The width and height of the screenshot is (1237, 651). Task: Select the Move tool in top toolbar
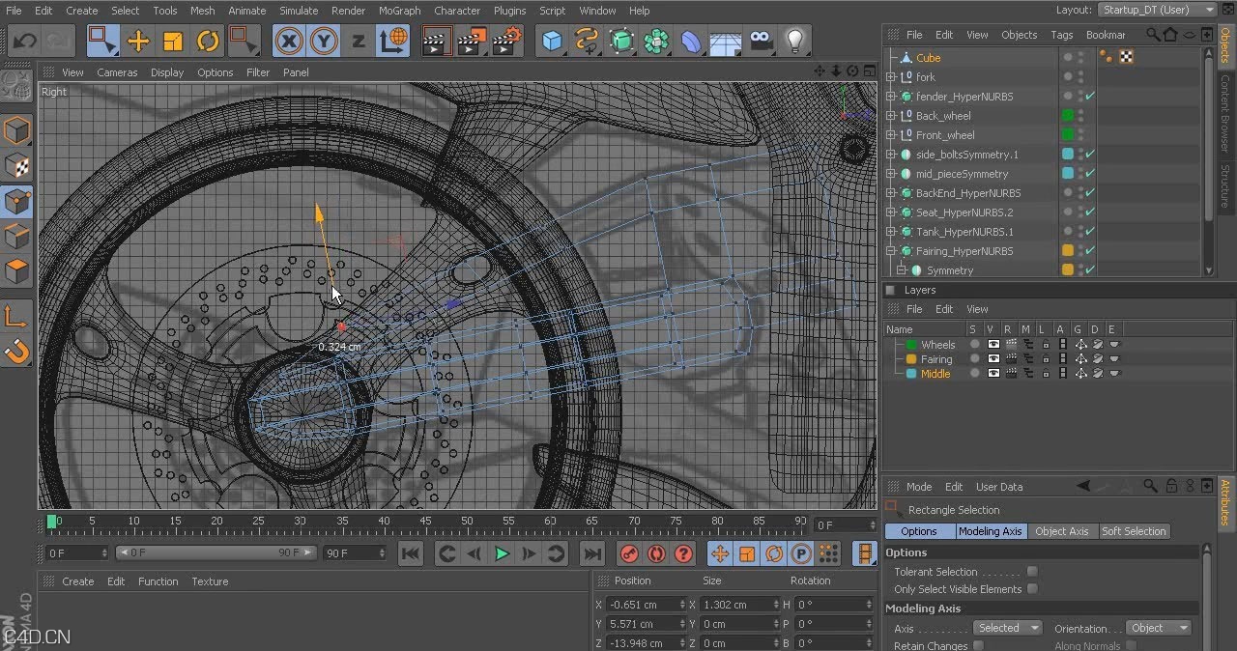[x=138, y=41]
